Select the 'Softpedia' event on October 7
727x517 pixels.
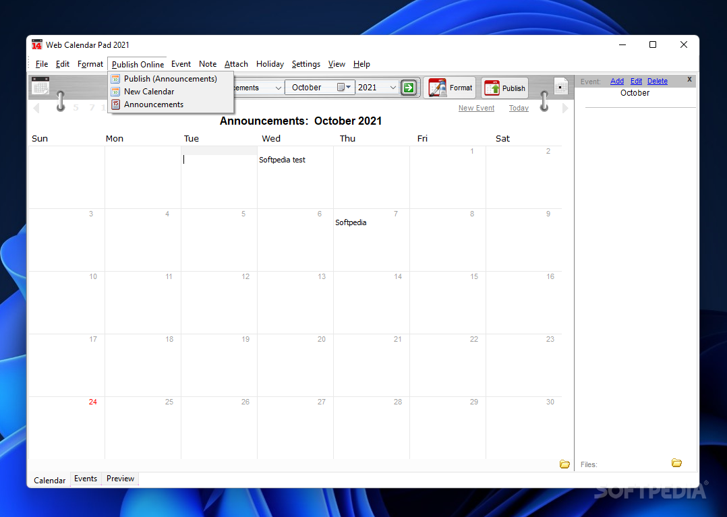[351, 222]
